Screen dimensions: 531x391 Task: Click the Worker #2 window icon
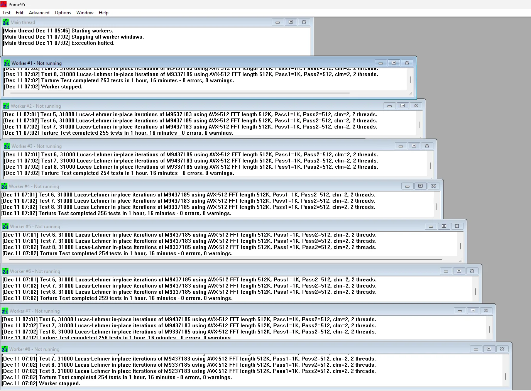click(x=6, y=106)
